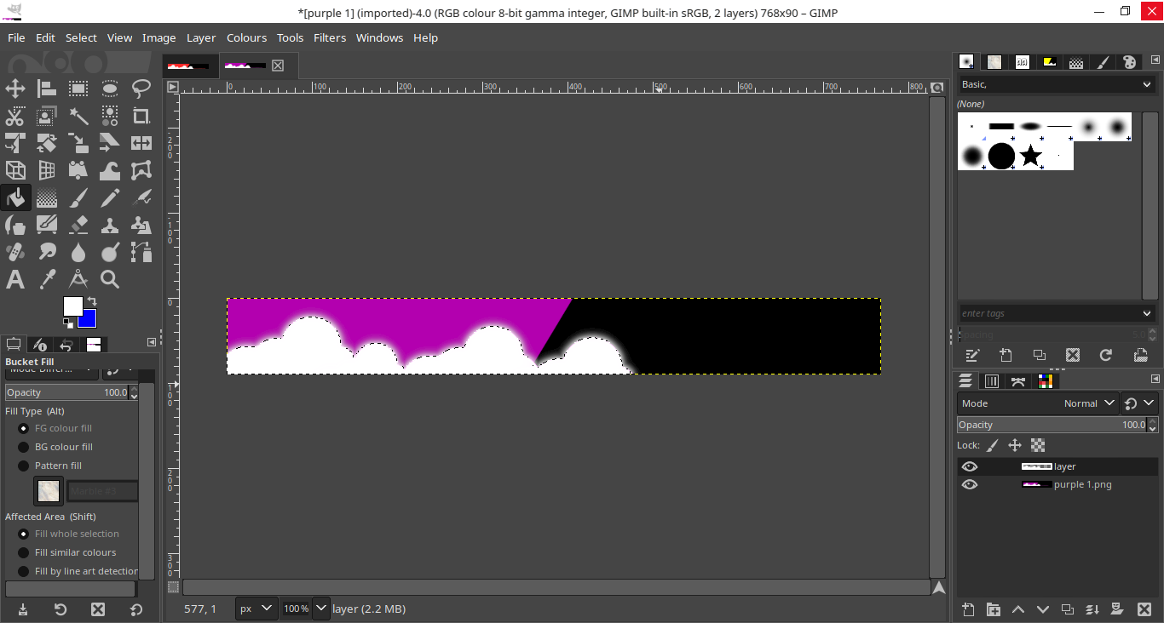Image resolution: width=1164 pixels, height=623 pixels.
Task: Enable Fill similar colours option
Action: pyautogui.click(x=24, y=552)
